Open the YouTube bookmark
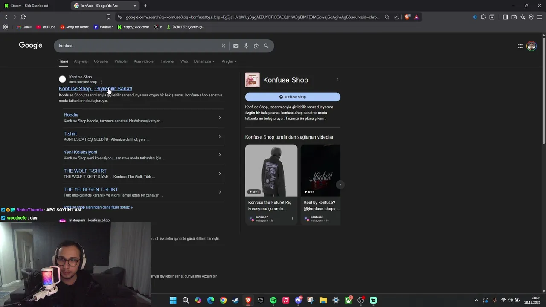Screen dimensions: 546x307 coord(46,27)
